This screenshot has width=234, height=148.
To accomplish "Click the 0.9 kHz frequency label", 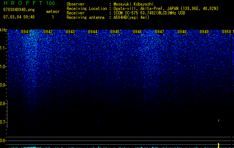I will (x=3, y=85).
